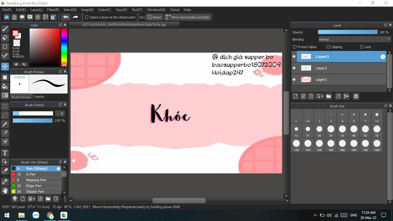Open the Filter menu
Viewport: 393px width, 221px height.
click(53, 10)
